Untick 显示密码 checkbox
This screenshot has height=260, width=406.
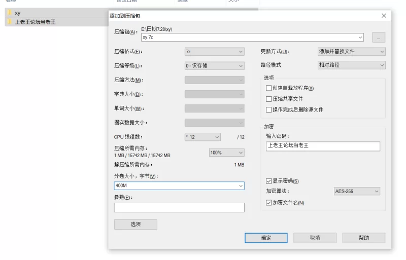[x=269, y=181]
